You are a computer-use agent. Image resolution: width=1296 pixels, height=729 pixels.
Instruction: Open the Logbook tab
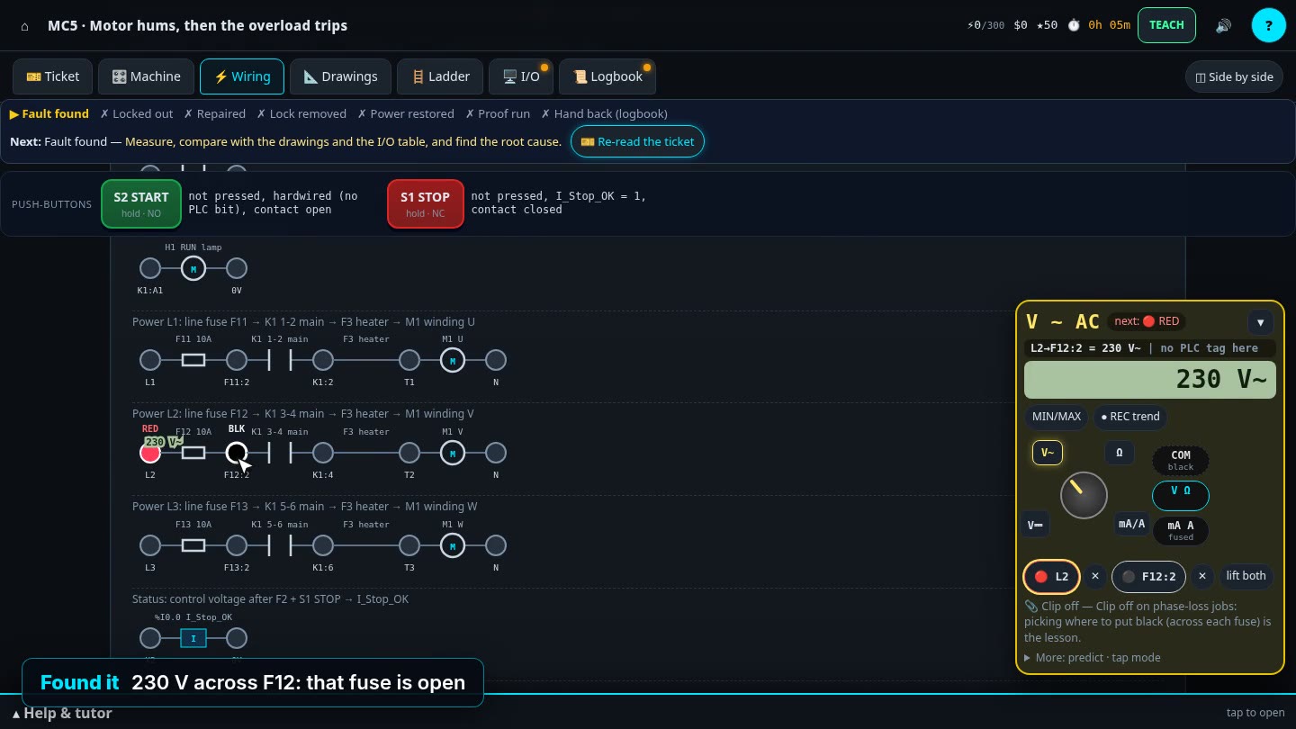click(607, 76)
